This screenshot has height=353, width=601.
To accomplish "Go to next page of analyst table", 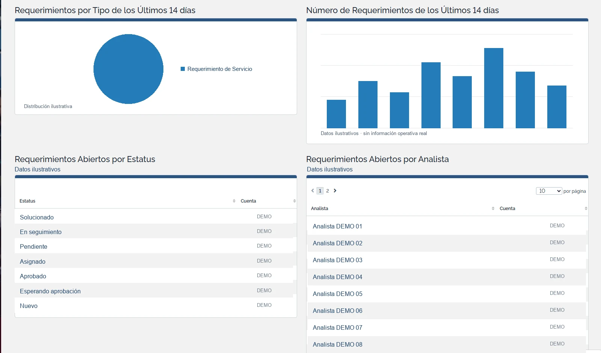I will pyautogui.click(x=335, y=191).
